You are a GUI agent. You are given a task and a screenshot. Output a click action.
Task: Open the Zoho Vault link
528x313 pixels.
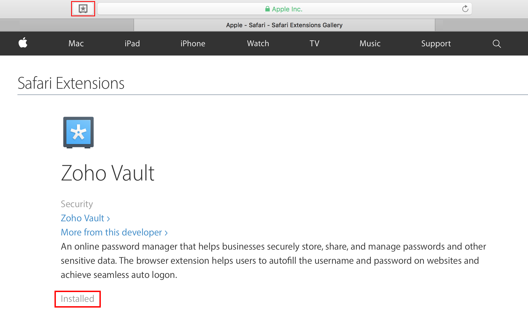(82, 218)
